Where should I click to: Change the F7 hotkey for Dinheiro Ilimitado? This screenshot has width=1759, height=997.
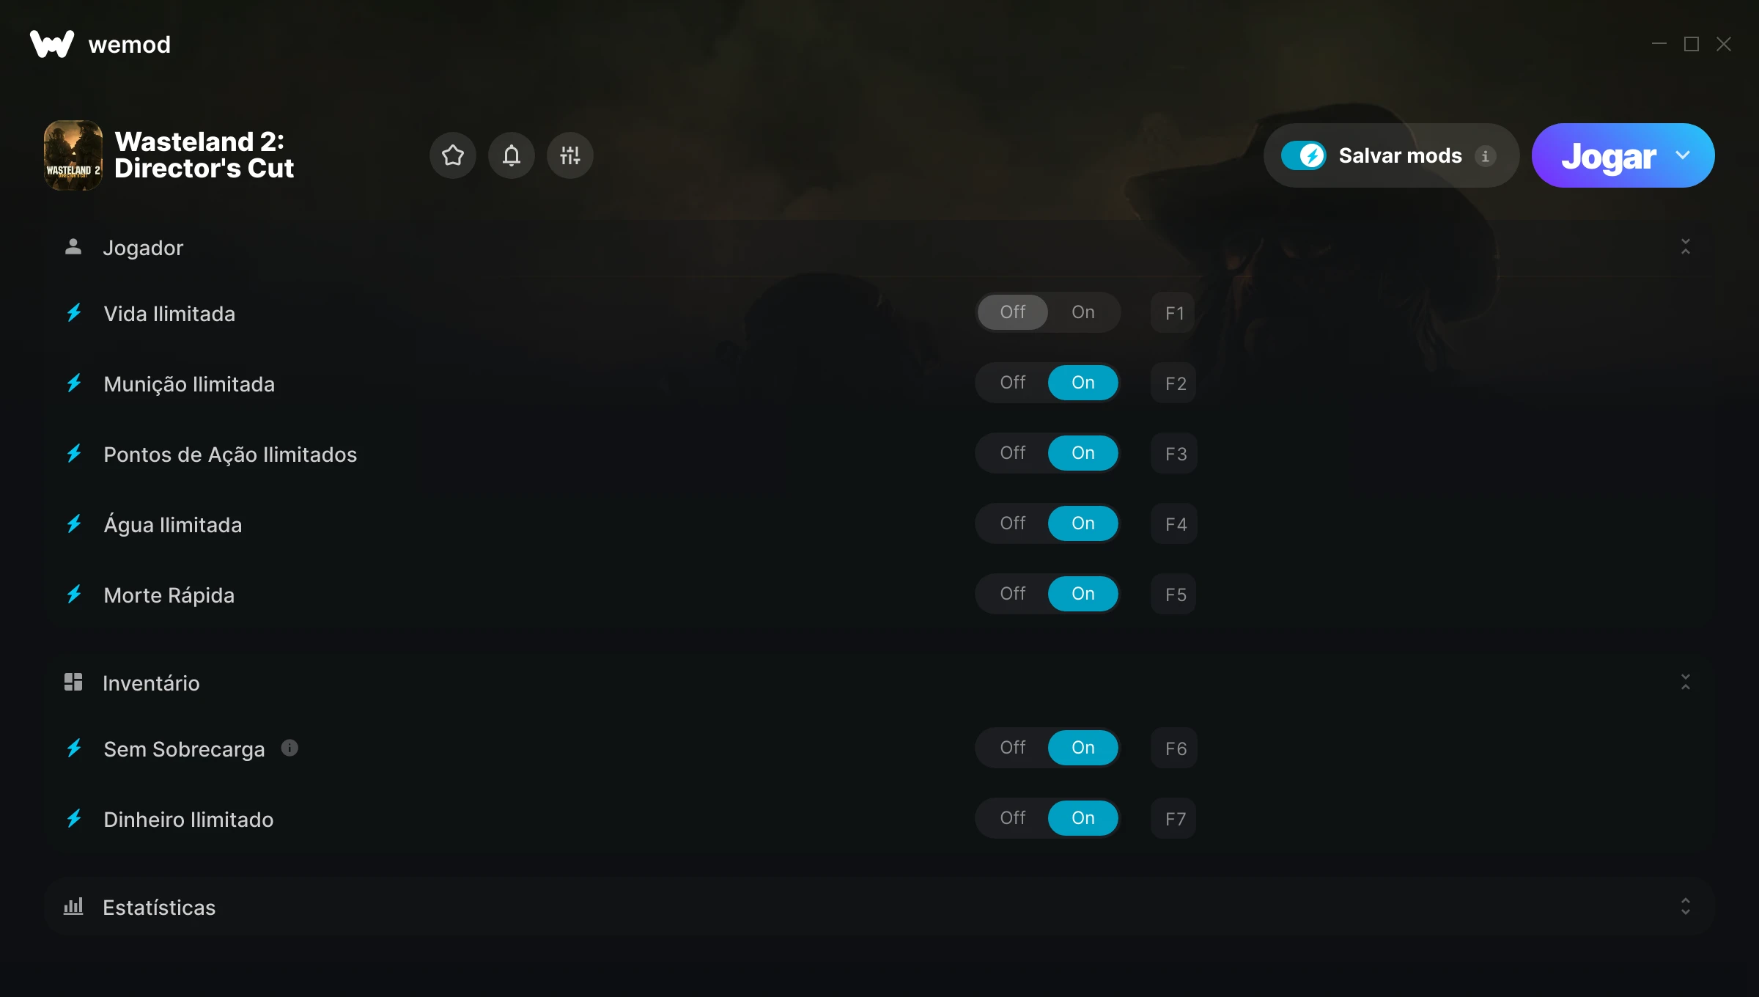(x=1174, y=819)
